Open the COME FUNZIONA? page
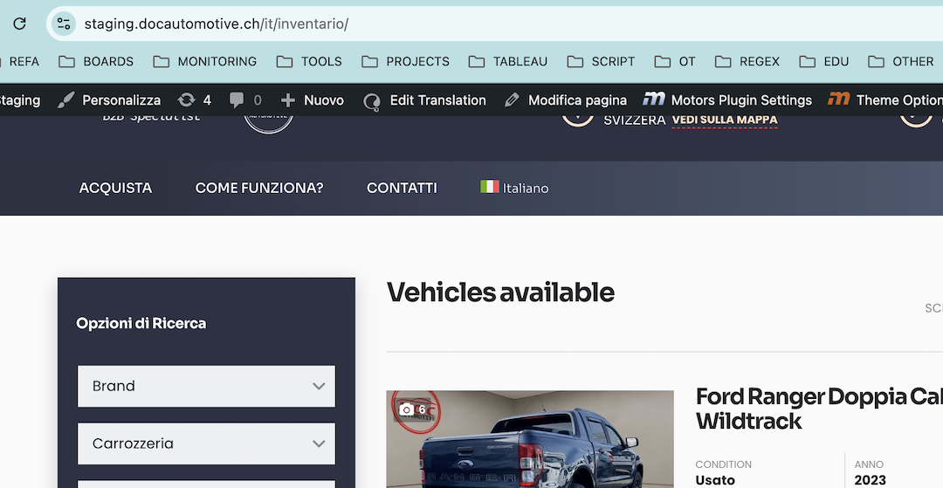 259,188
